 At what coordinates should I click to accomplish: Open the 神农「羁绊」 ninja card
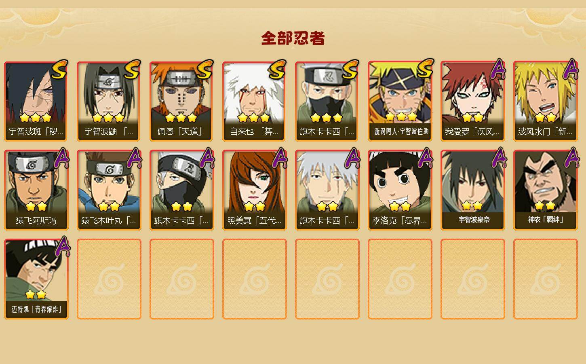tap(546, 190)
